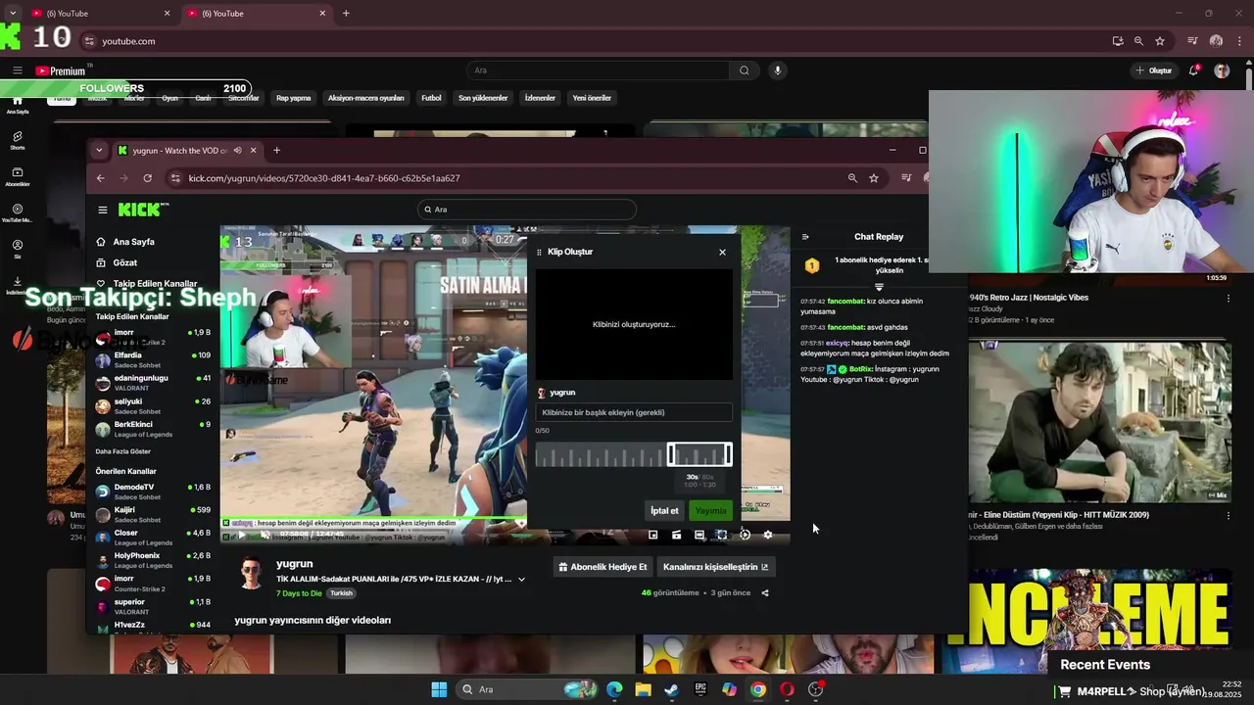Cancel clip with İptal et button
This screenshot has width=1254, height=705.
click(x=664, y=510)
